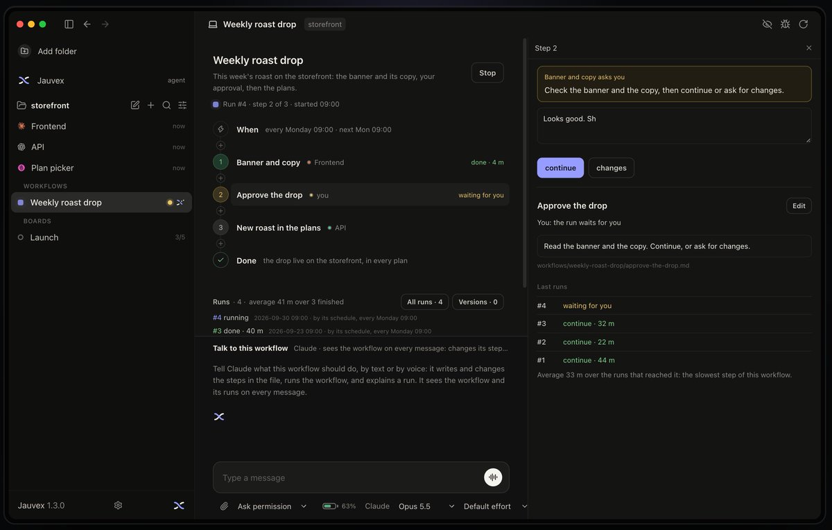Click the bug debug icon

pos(785,24)
